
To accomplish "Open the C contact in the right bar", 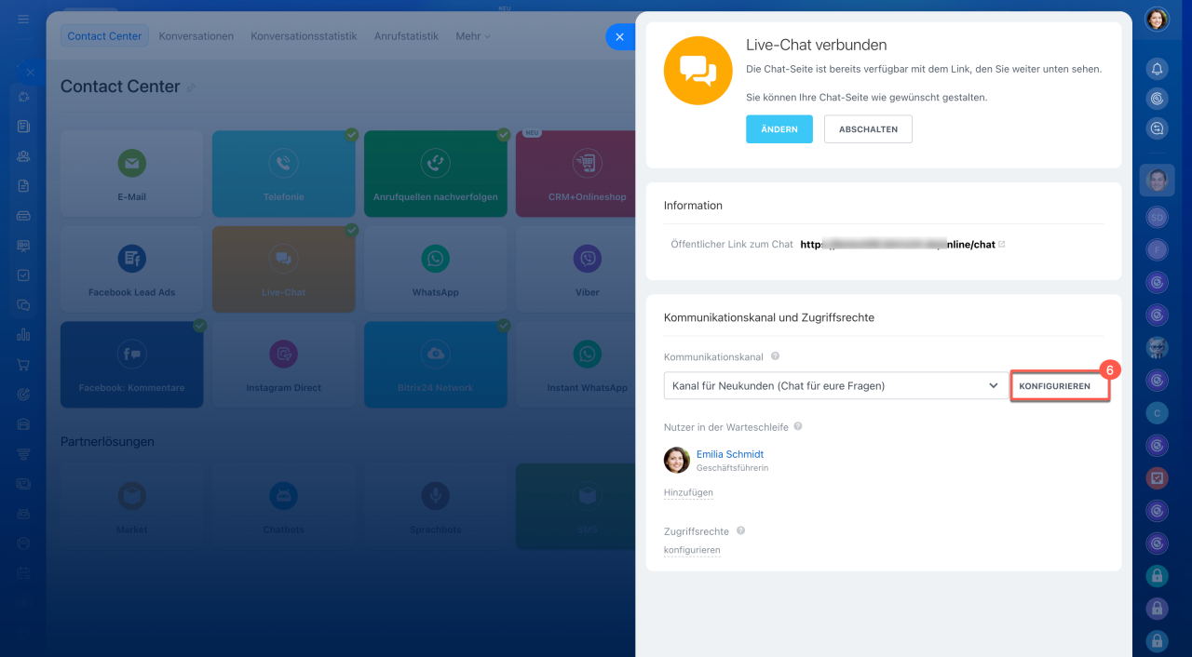I will click(1157, 412).
